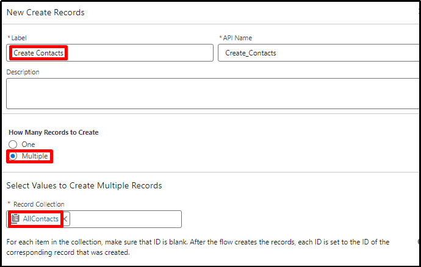Click the How Many Records to Create heading
Screen dimensions: 421x267
point(54,132)
